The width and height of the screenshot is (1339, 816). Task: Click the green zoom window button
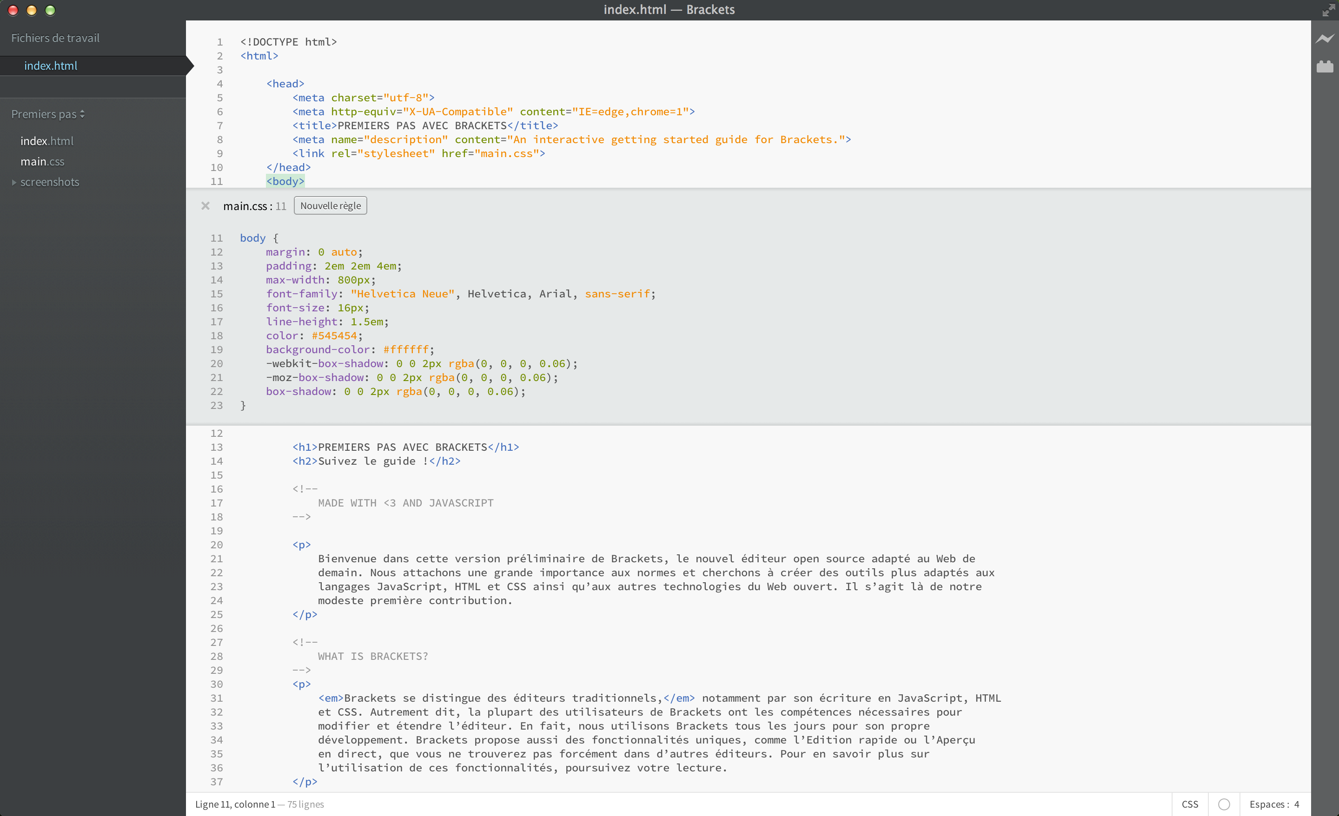[50, 10]
